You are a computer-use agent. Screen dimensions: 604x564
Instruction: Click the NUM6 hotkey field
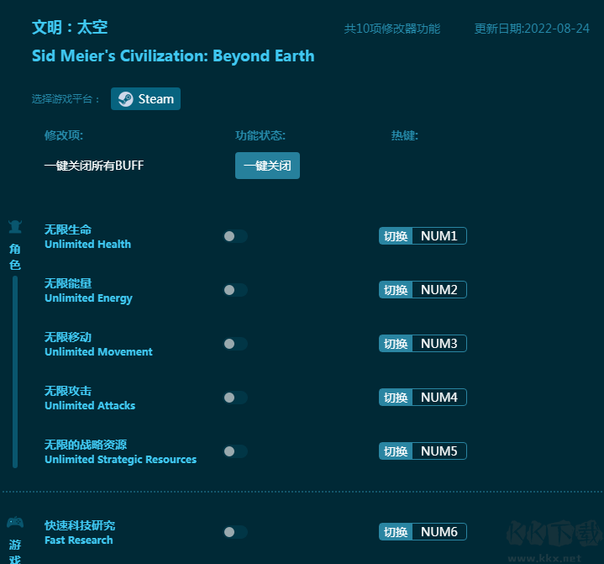439,532
